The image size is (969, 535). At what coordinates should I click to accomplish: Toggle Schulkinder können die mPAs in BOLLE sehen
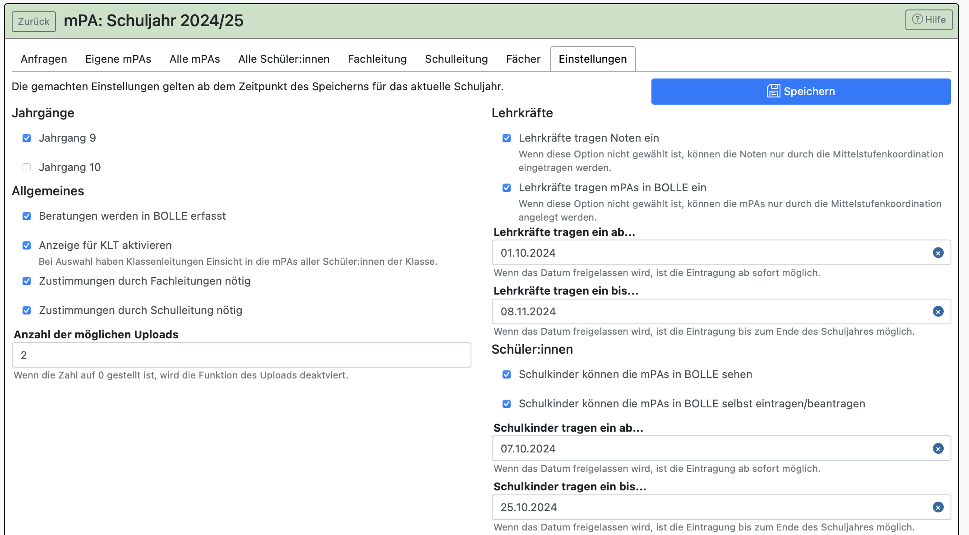coord(507,374)
